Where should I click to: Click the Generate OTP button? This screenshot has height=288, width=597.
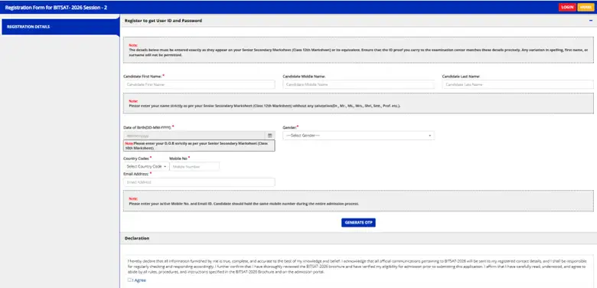click(358, 222)
